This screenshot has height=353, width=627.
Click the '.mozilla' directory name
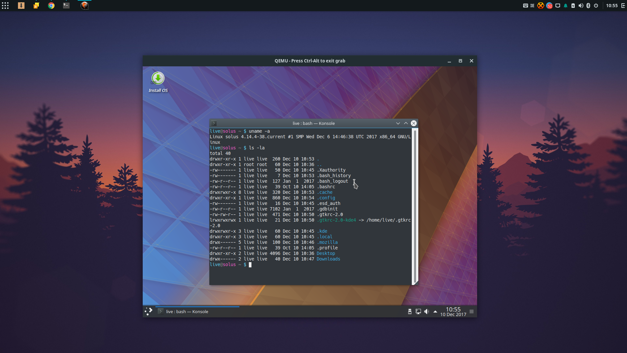point(327,242)
